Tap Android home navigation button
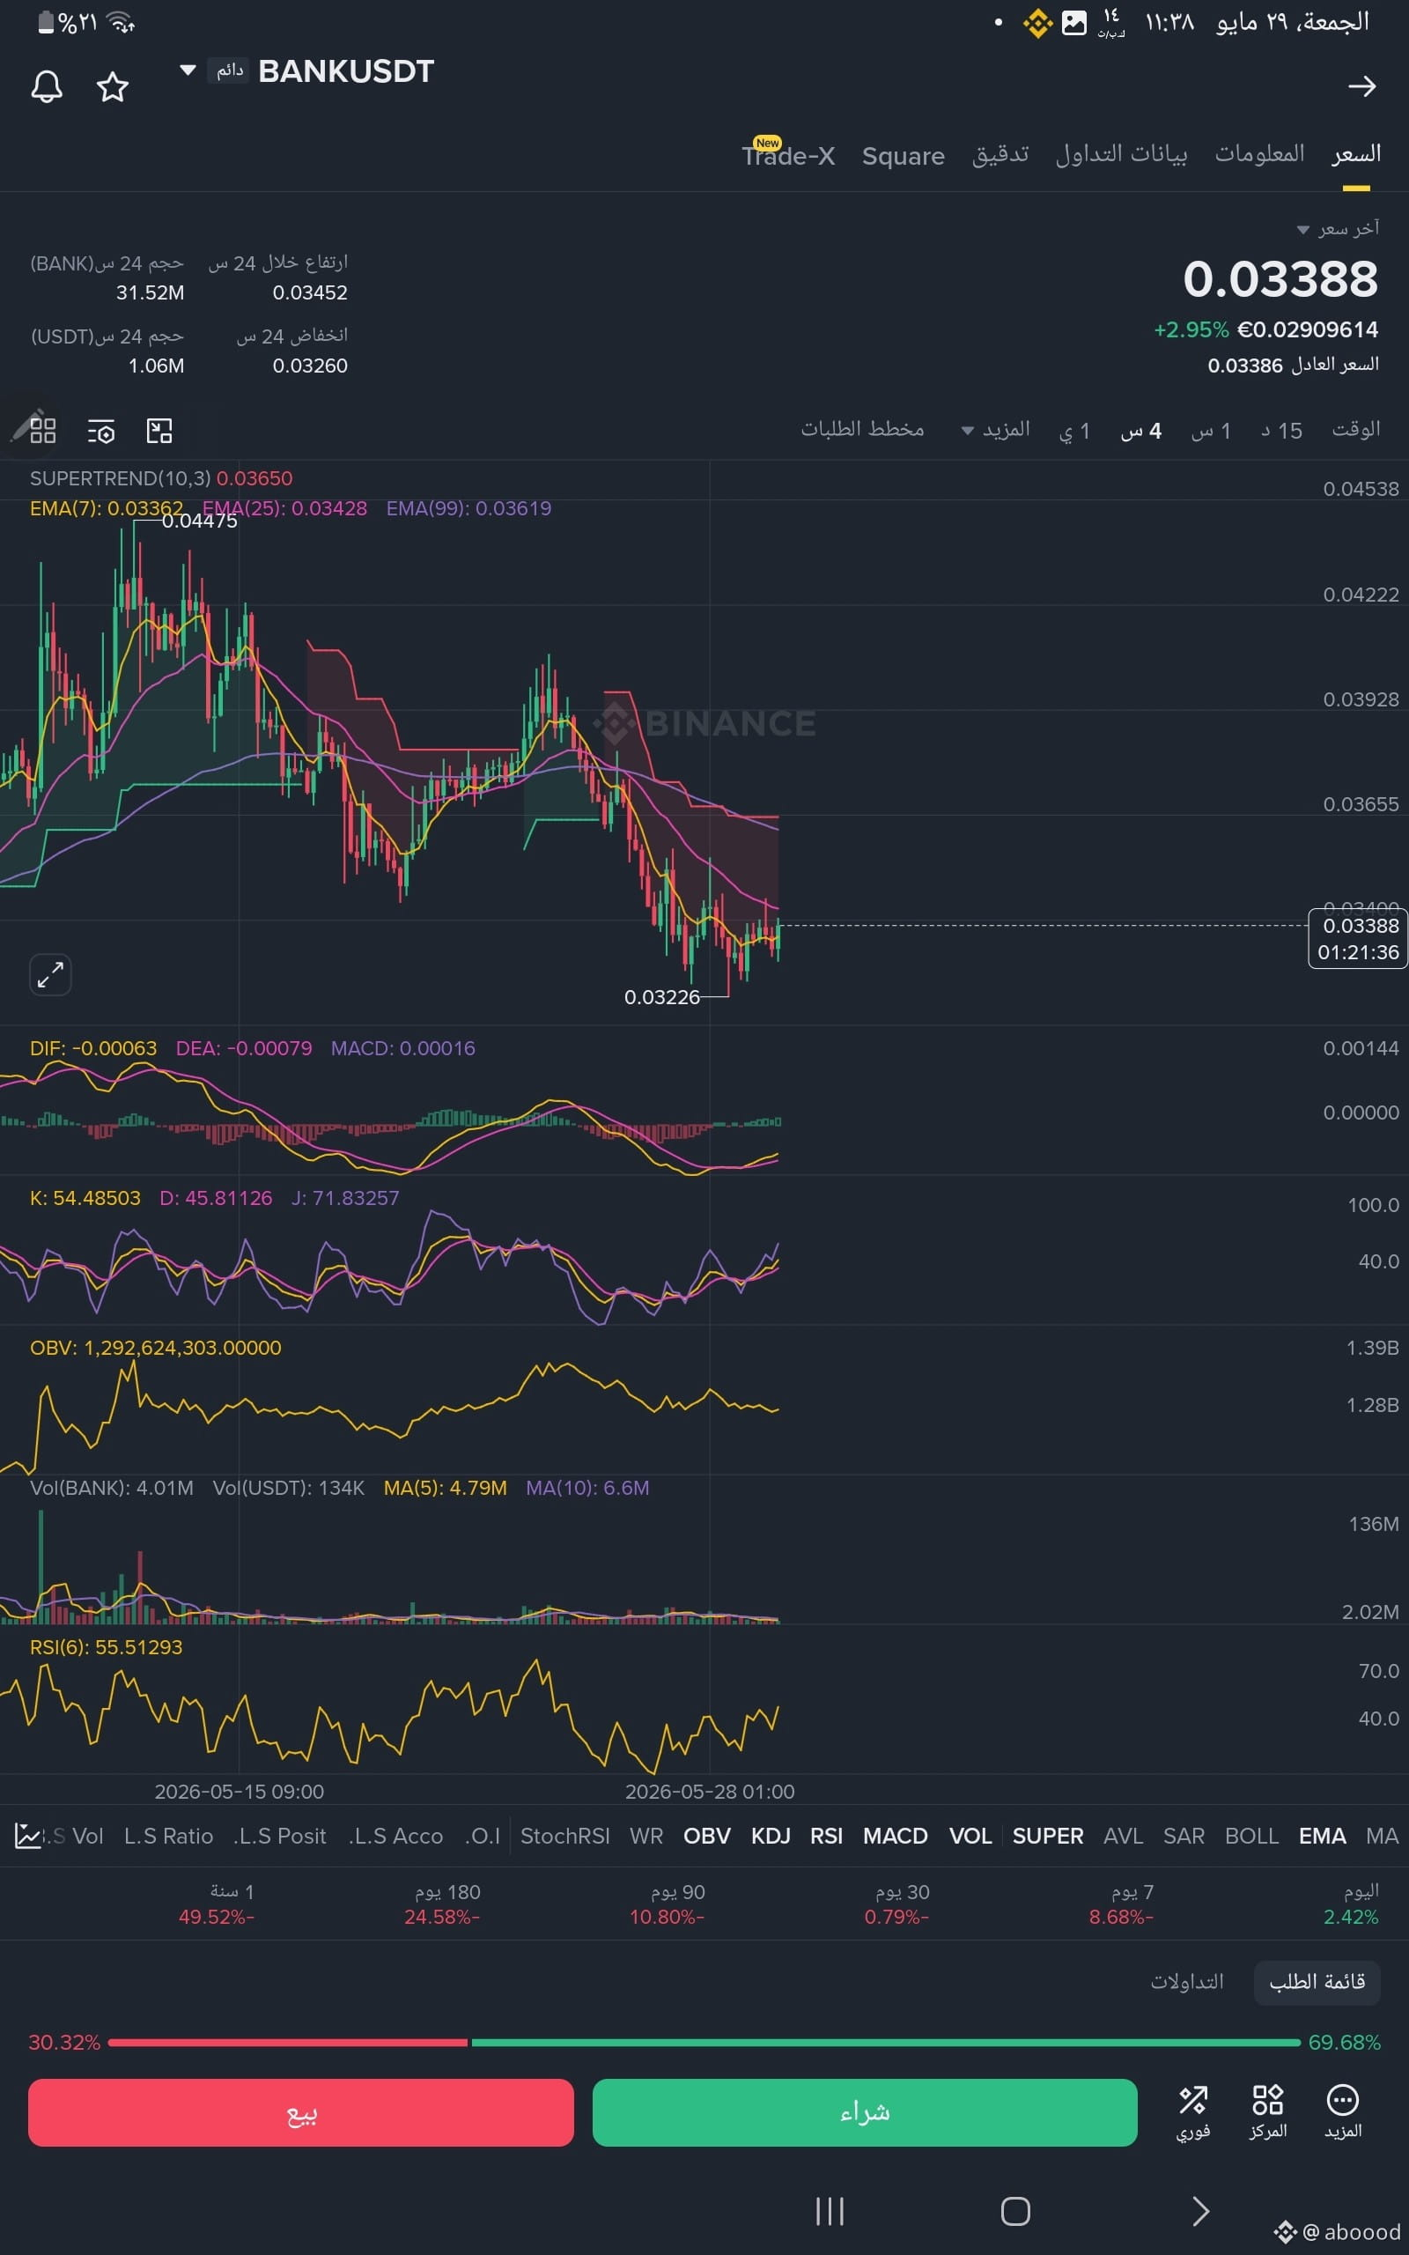The image size is (1409, 2255). tap(1014, 2210)
